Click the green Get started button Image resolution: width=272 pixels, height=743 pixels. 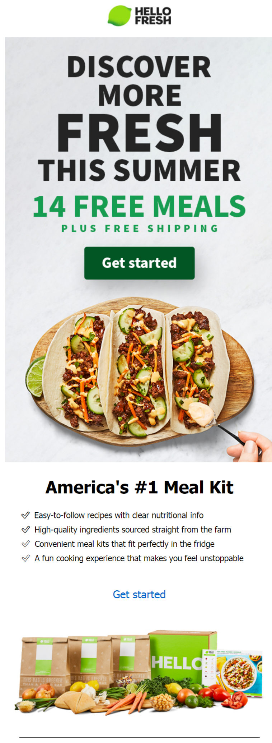[139, 263]
